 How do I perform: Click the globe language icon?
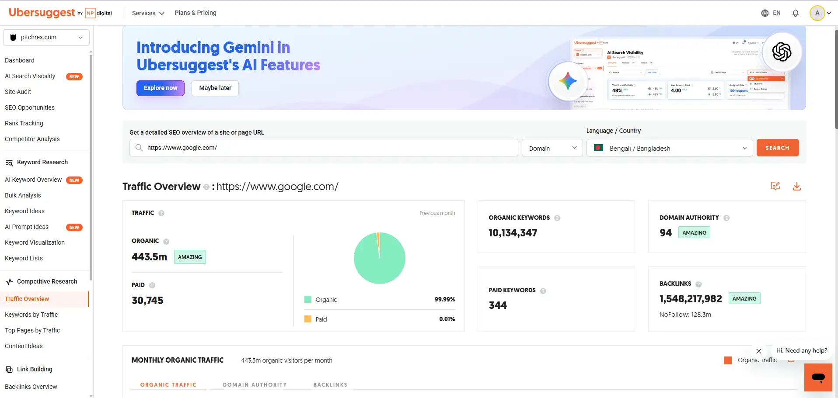(765, 13)
